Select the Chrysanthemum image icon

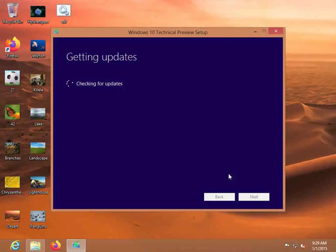click(x=12, y=185)
